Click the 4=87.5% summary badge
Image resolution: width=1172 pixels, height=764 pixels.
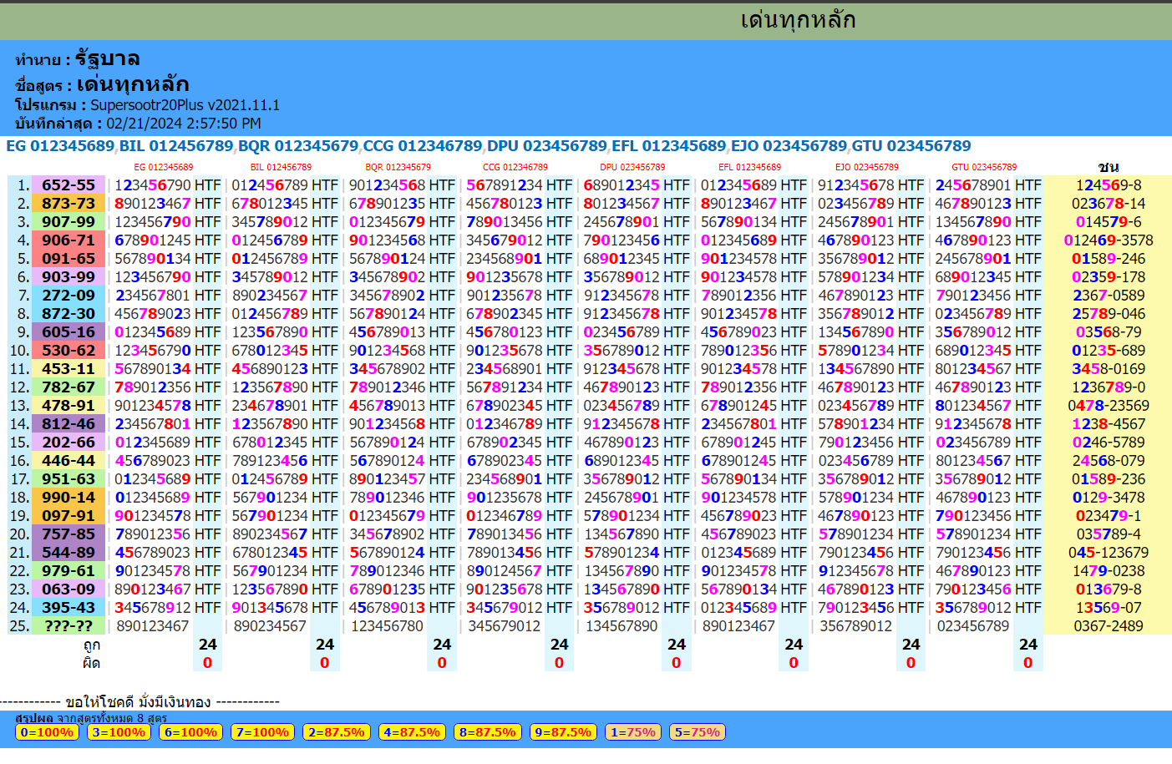pyautogui.click(x=411, y=732)
